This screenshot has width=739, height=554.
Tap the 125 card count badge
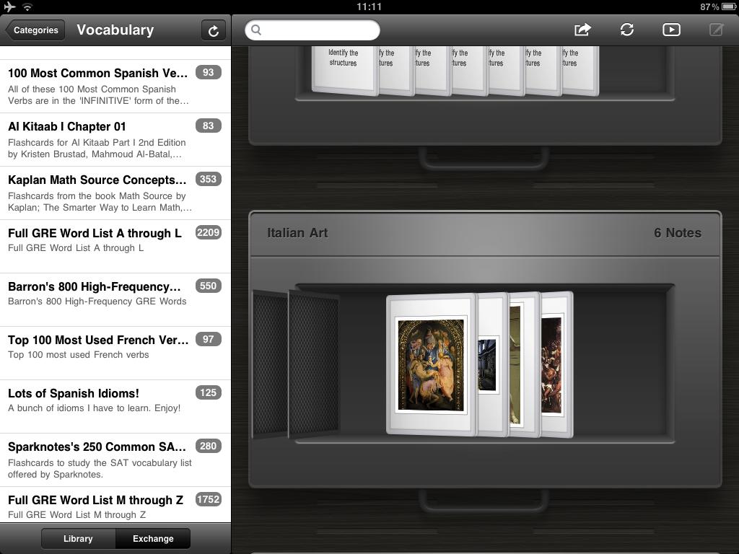pos(209,392)
